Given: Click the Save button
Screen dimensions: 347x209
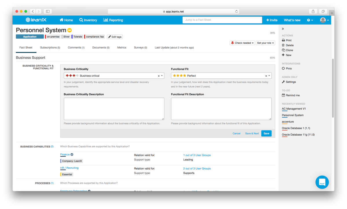Looking at the screenshot, I should coord(266,133).
